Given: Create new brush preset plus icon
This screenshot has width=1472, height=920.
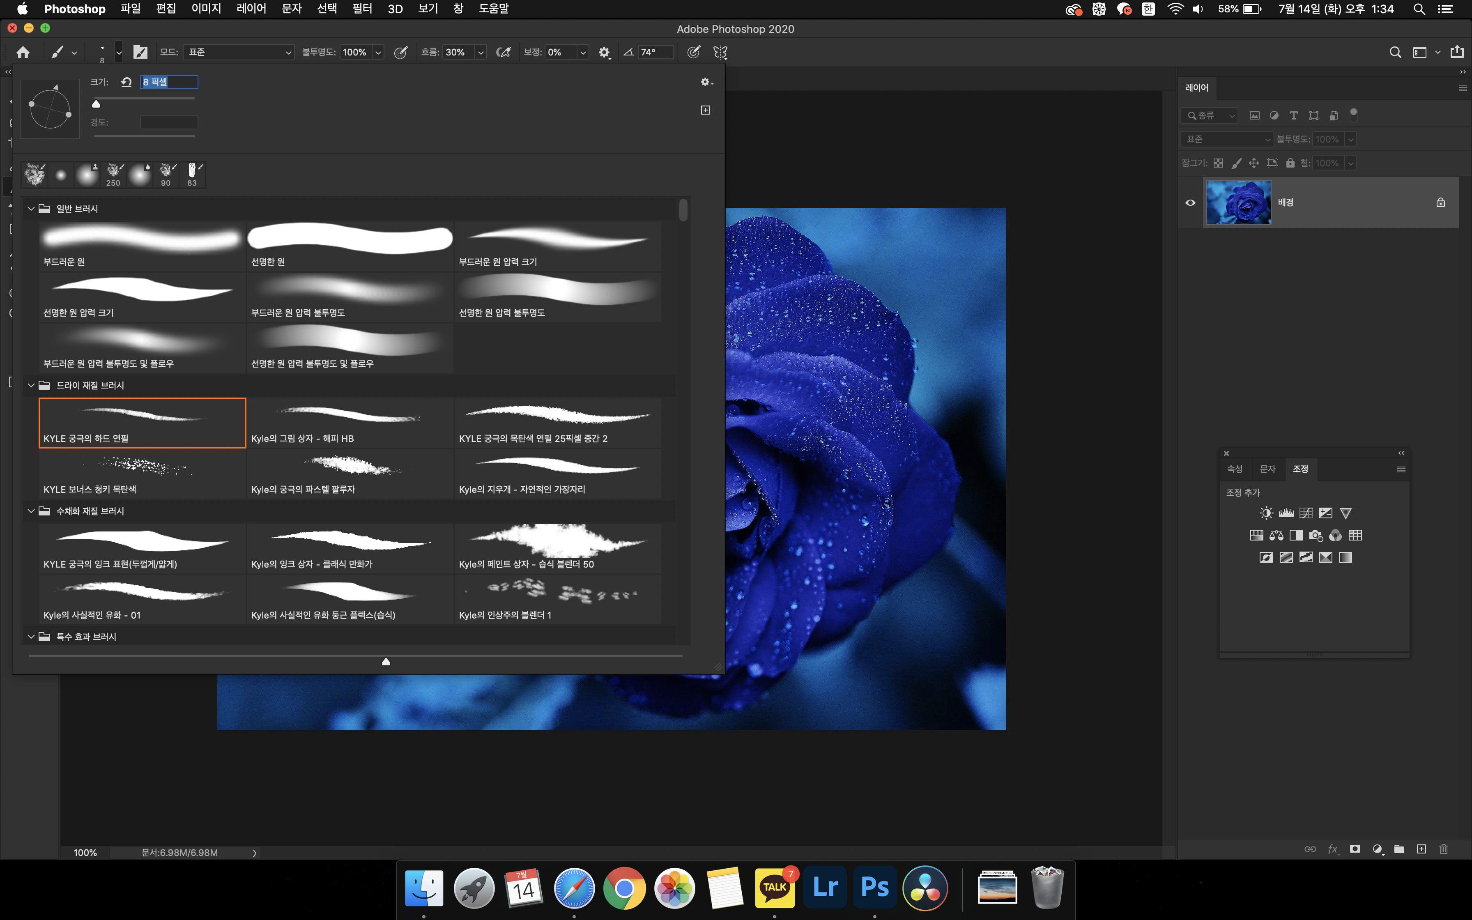Looking at the screenshot, I should [705, 110].
